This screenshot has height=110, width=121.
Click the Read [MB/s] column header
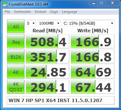pos(47,31)
